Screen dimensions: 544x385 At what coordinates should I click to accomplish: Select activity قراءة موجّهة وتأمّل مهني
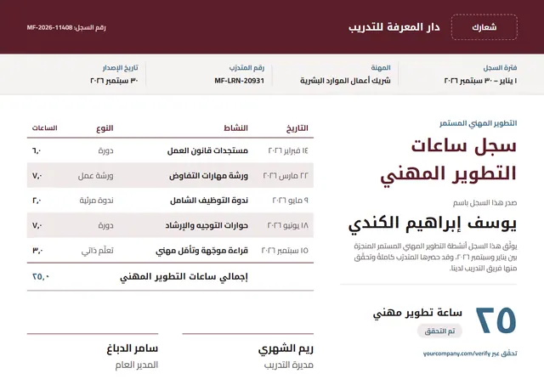202,251
